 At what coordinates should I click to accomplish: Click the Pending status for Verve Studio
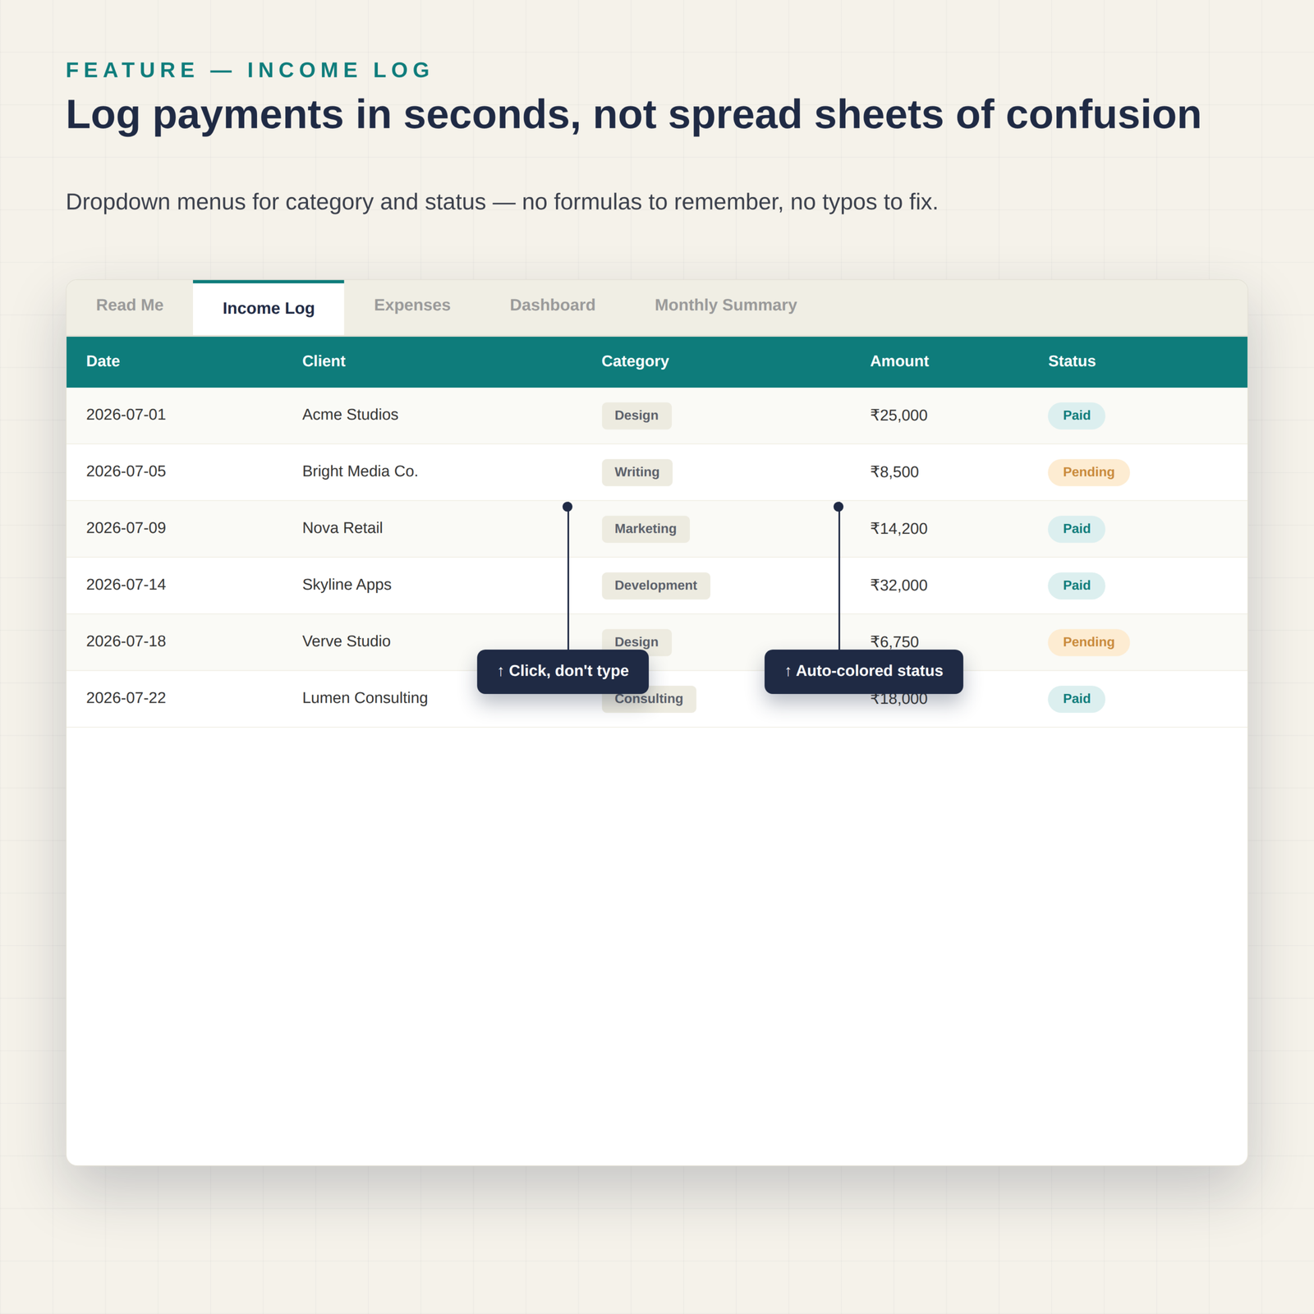click(1088, 642)
